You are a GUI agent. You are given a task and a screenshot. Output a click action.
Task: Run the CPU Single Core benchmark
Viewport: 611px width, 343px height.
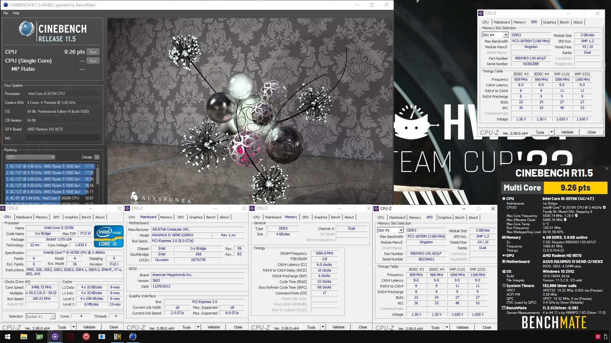93,61
